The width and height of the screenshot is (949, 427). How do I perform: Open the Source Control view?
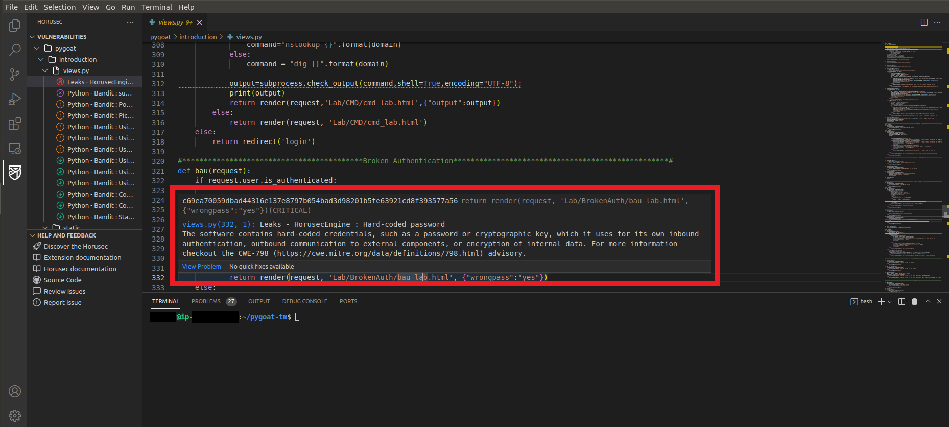(x=15, y=75)
